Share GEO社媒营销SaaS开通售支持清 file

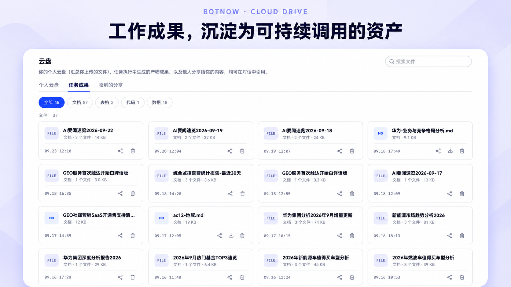(x=120, y=235)
